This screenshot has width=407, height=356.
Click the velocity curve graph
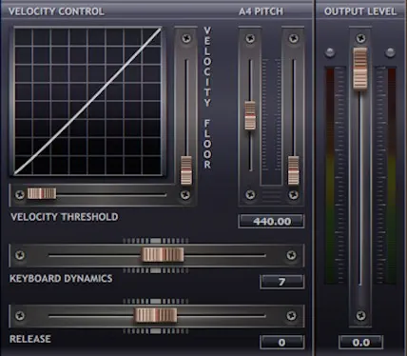click(87, 102)
